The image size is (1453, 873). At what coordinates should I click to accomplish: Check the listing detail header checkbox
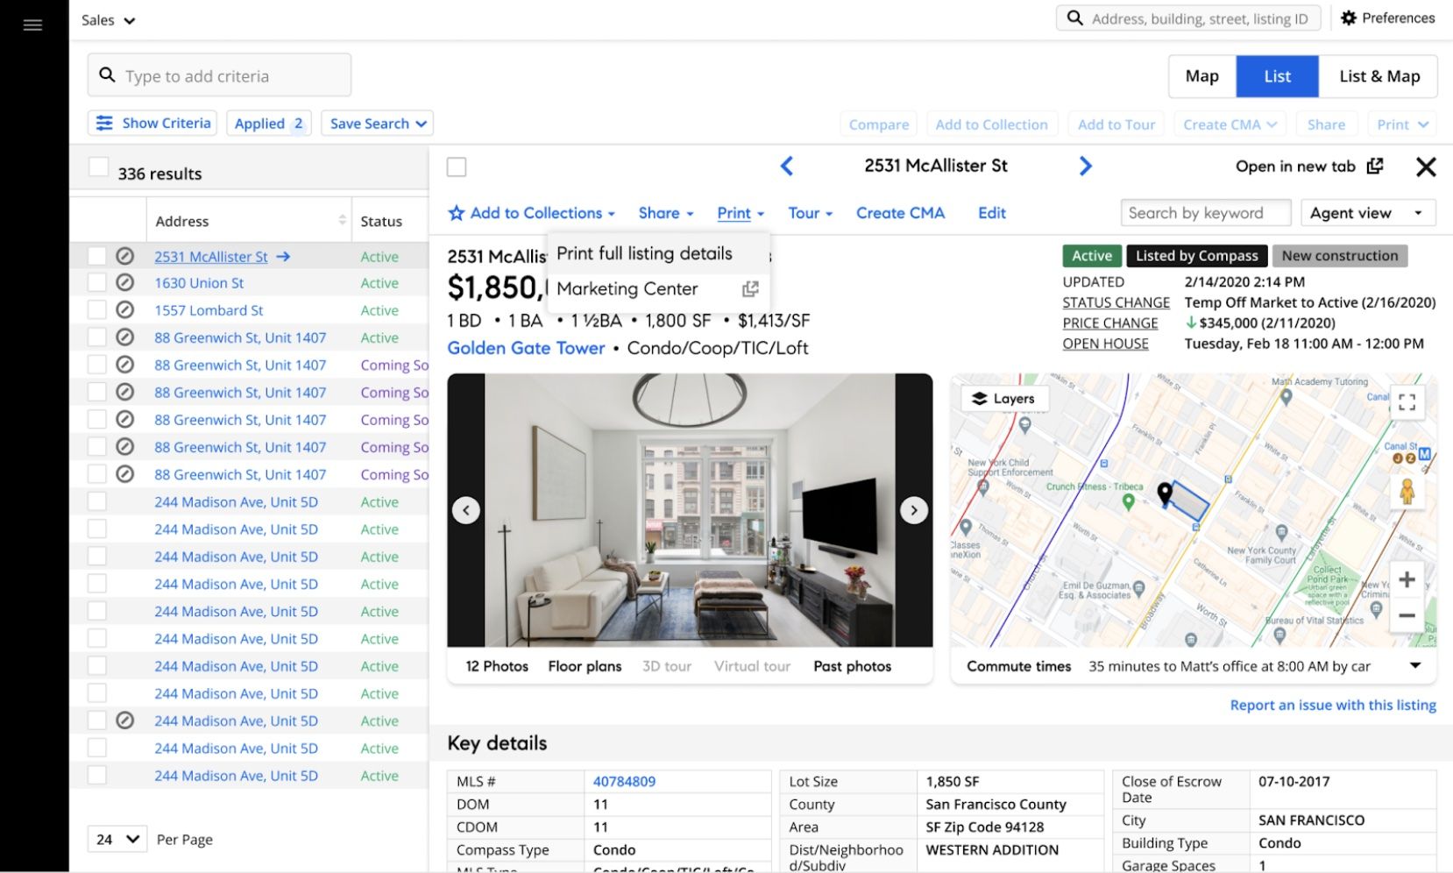457,167
